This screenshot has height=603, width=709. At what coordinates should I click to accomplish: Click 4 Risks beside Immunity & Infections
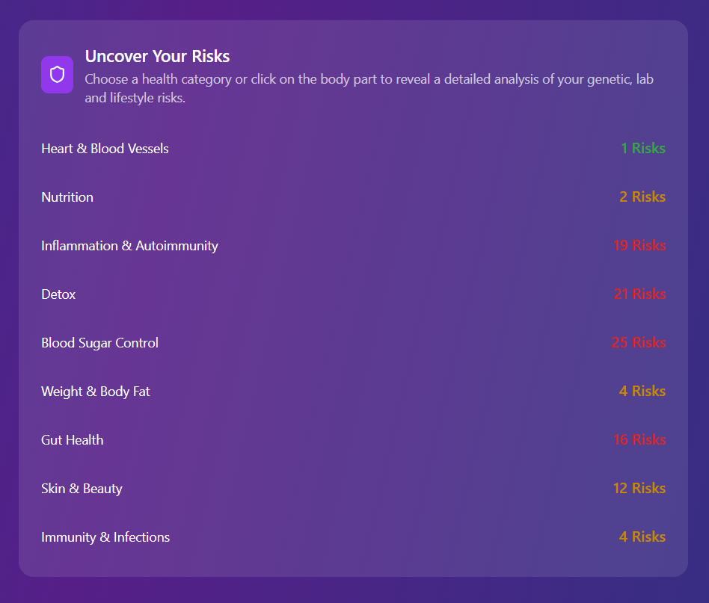[x=642, y=536]
